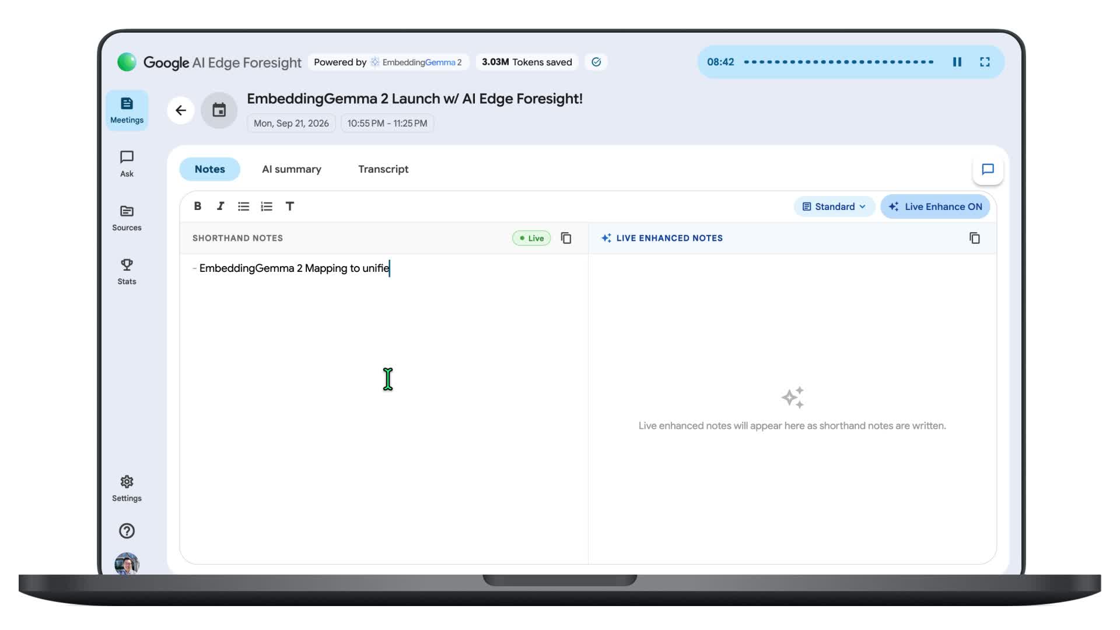Click the recording waveform progress dots

pos(839,62)
